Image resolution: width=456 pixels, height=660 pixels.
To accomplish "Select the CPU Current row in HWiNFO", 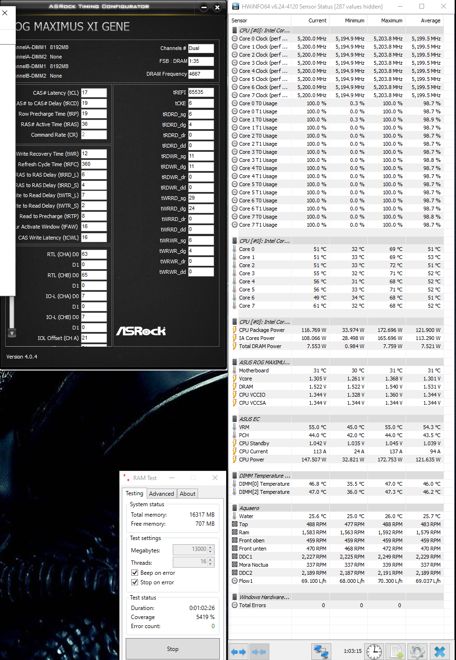I will [337, 451].
